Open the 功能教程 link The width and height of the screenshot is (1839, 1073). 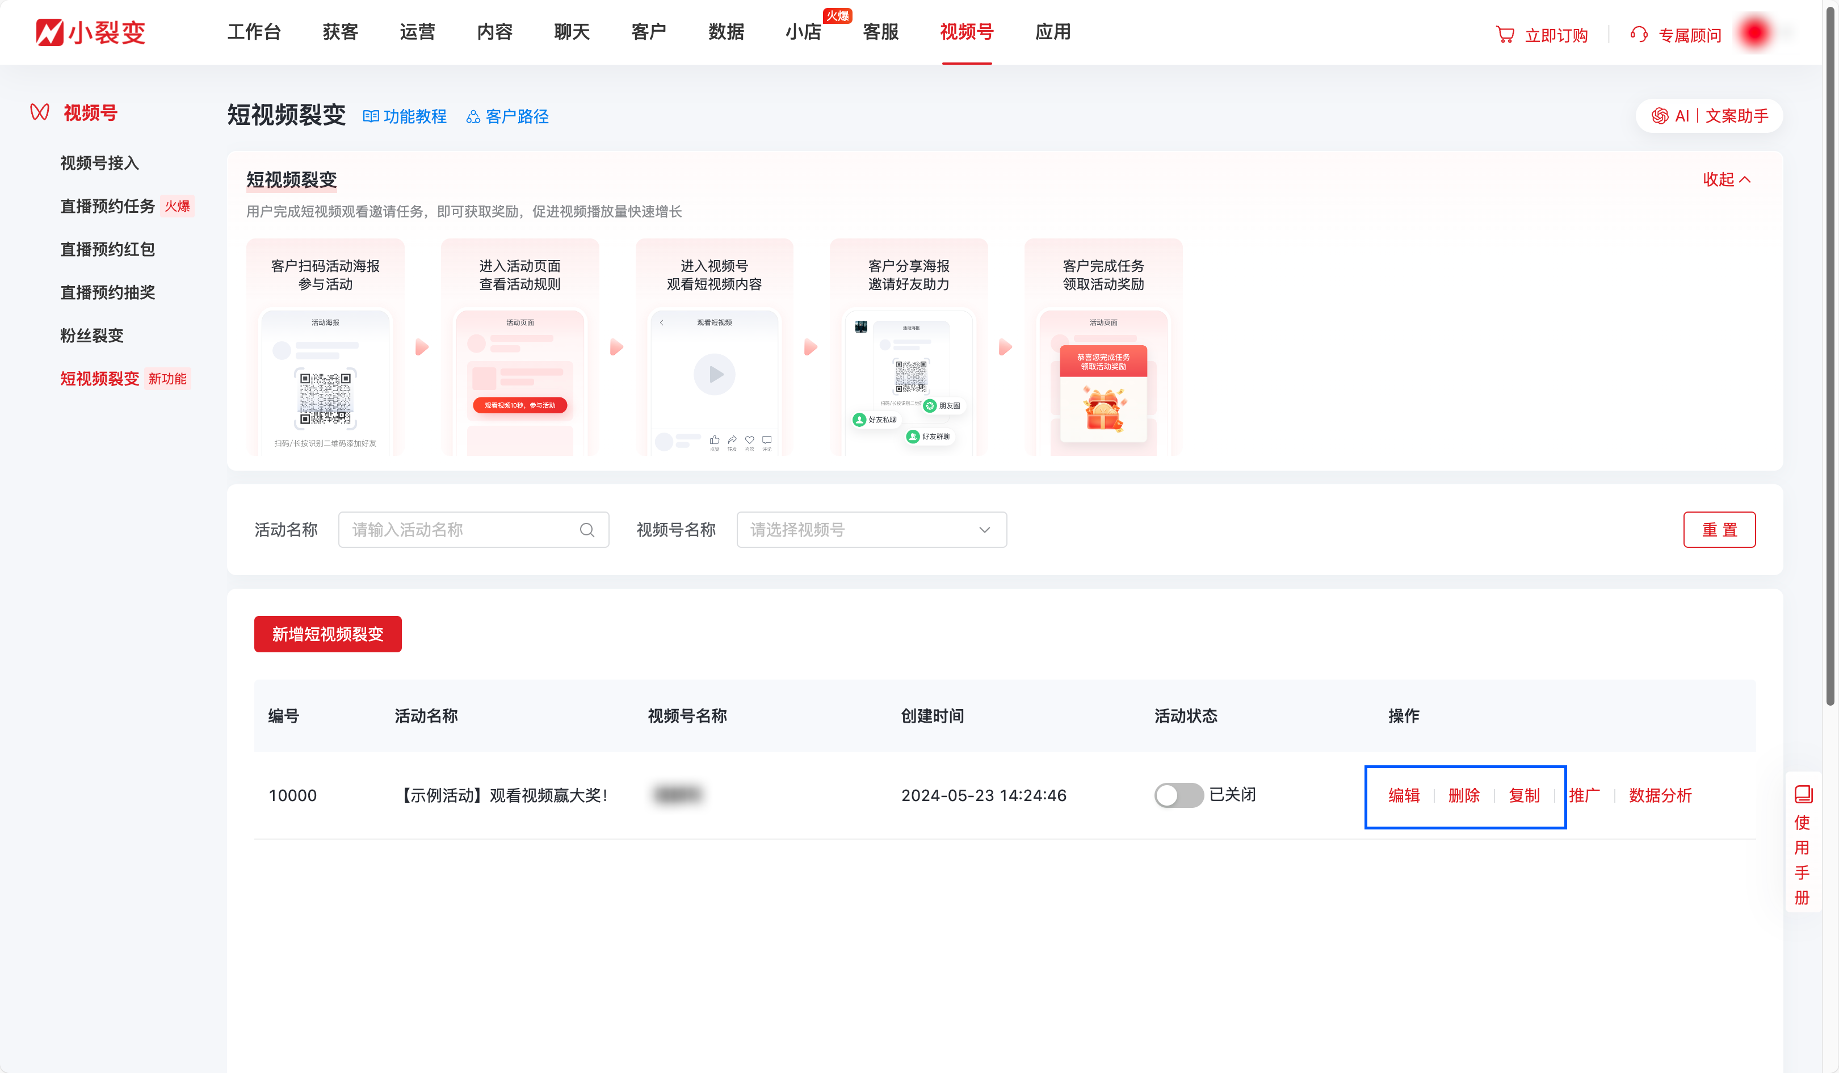pos(414,116)
